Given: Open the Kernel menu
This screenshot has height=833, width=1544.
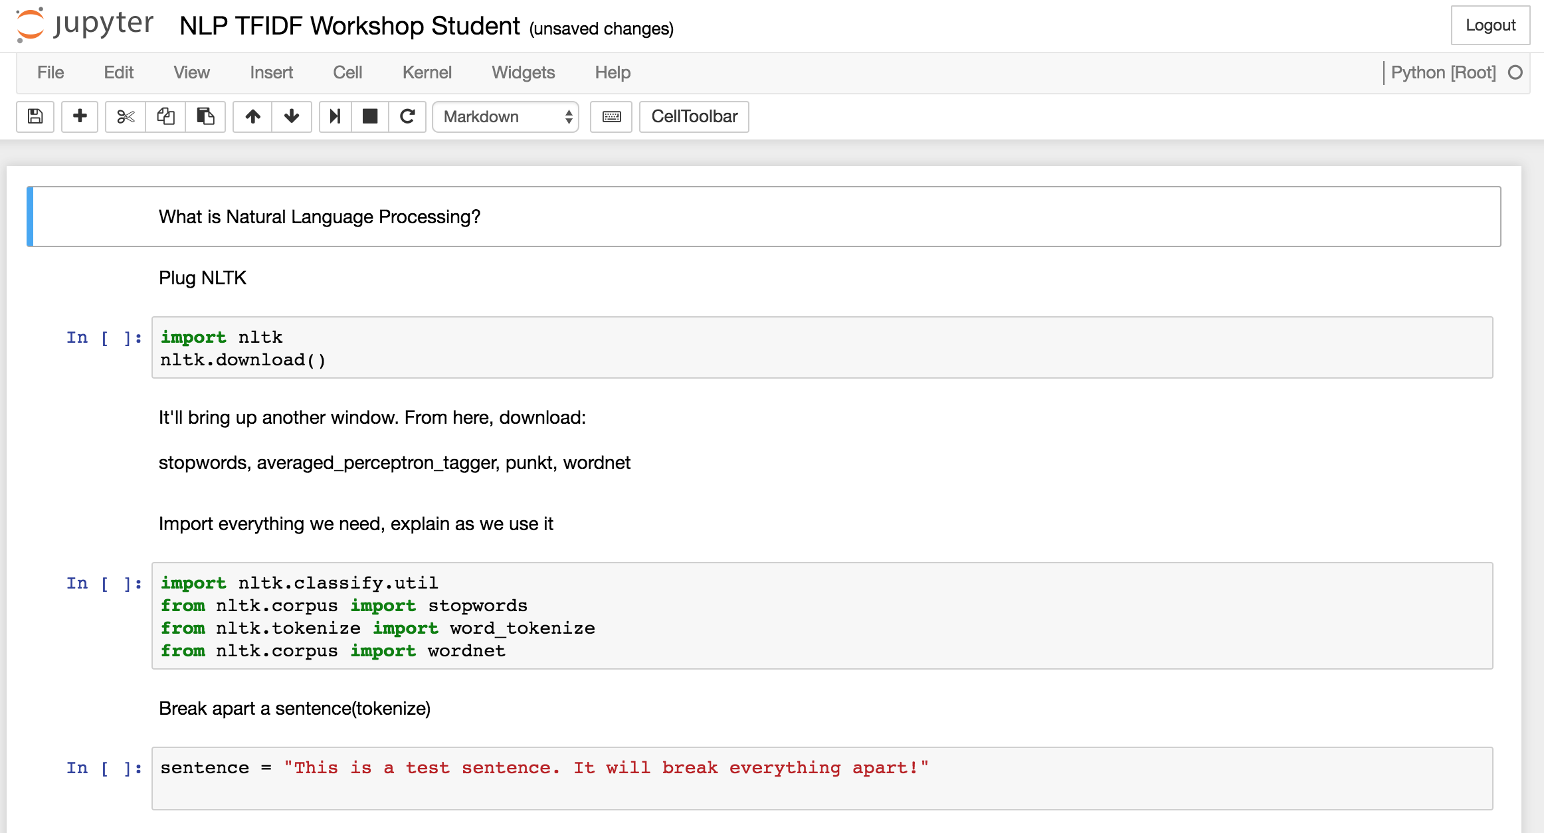Looking at the screenshot, I should click(x=427, y=72).
